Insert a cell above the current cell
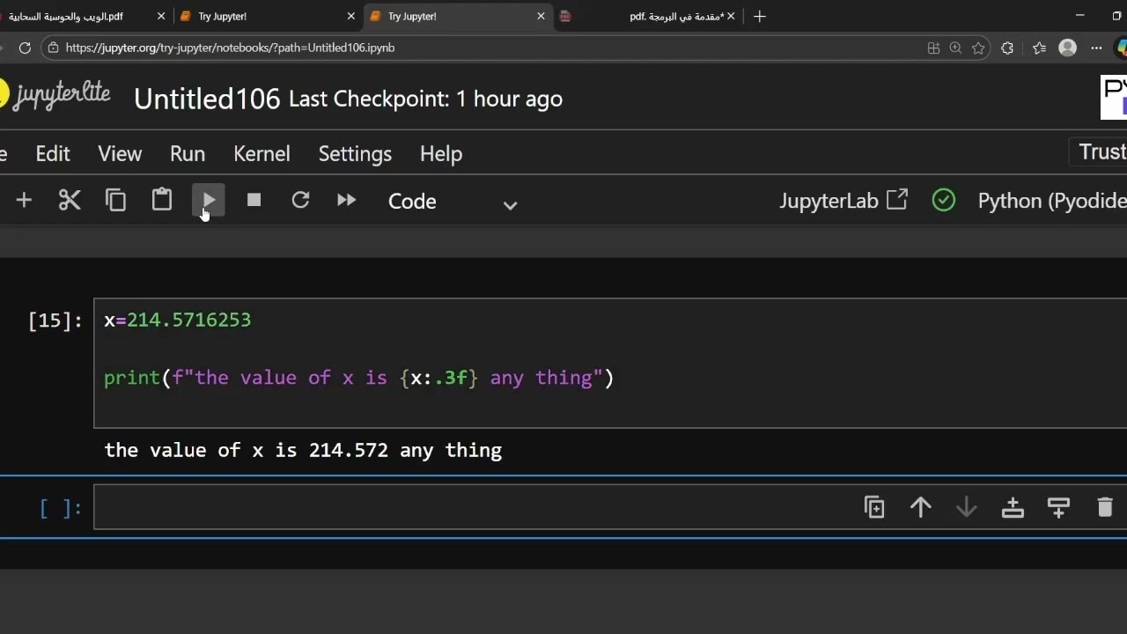Image resolution: width=1127 pixels, height=634 pixels. pos(1013,507)
